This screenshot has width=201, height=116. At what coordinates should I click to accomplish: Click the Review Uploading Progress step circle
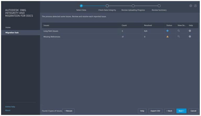click(x=133, y=6)
